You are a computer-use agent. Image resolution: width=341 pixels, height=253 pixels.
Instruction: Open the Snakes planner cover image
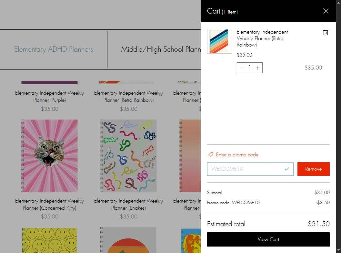tap(128, 156)
